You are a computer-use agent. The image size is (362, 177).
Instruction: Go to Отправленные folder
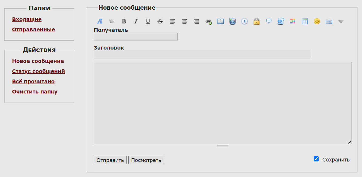click(33, 29)
